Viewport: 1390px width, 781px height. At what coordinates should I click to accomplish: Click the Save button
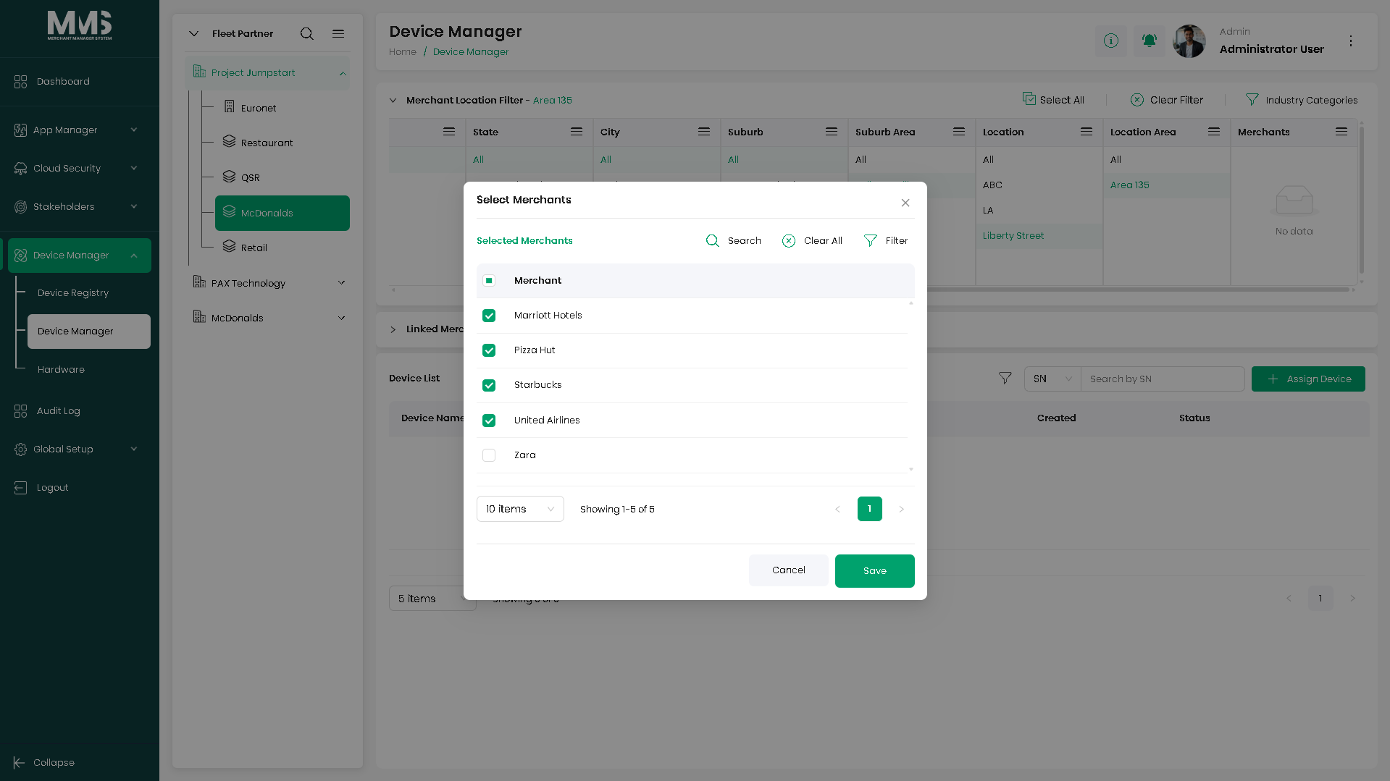point(875,571)
